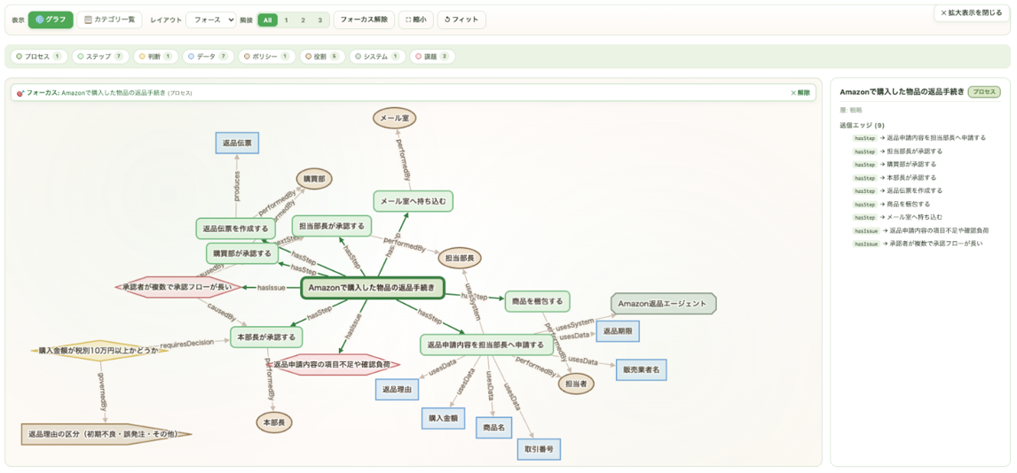Select the メール室 role node
The height and width of the screenshot is (473, 1017).
[394, 118]
